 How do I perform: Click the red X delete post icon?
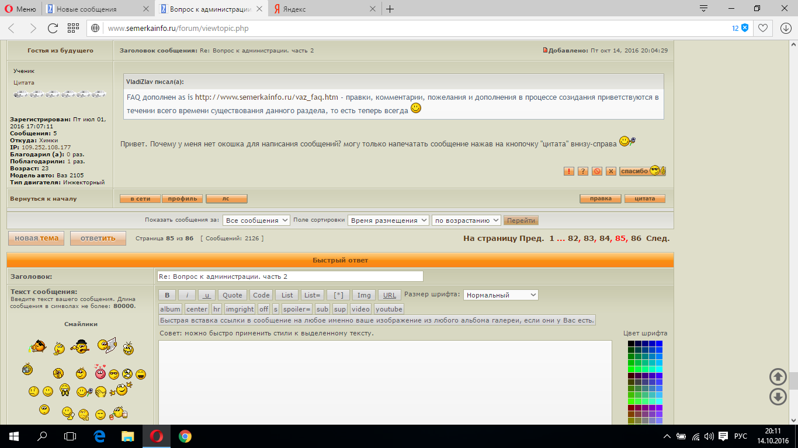(x=610, y=171)
